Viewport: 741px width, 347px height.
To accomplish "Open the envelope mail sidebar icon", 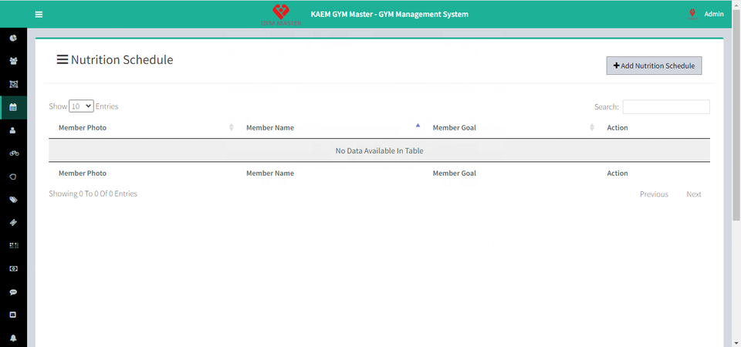I will 13,315.
